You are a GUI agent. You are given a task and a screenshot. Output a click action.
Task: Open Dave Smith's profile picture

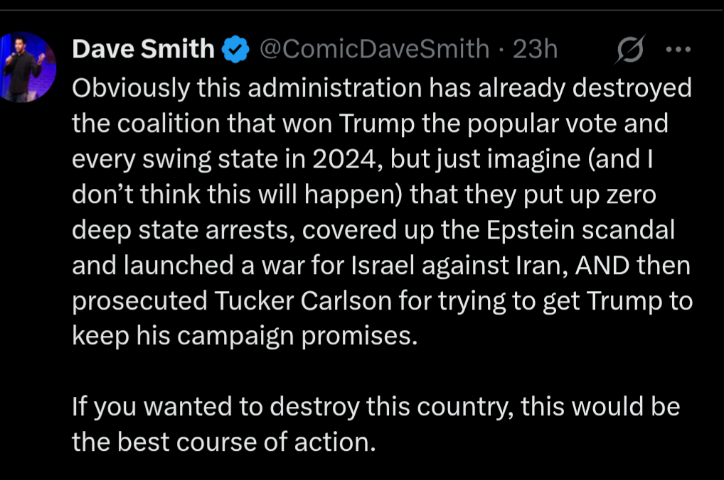[27, 67]
